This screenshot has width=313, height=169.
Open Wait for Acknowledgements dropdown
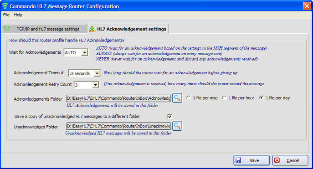pos(85,52)
